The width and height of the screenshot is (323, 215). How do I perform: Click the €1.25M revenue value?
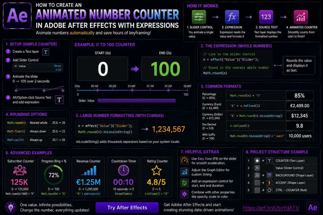click(88, 182)
